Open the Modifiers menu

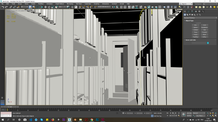point(41,4)
